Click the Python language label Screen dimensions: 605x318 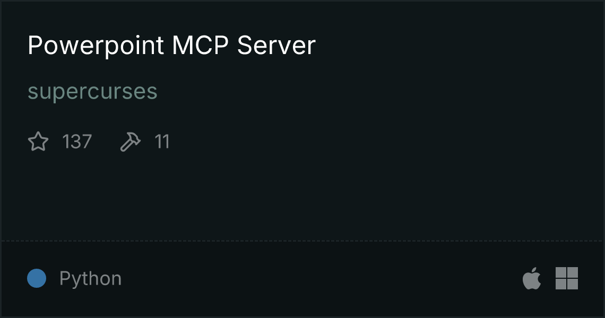coord(91,279)
